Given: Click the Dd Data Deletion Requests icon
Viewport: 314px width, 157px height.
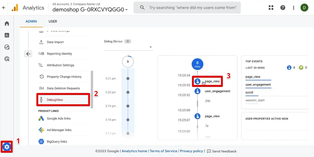Looking at the screenshot, I should tap(41, 88).
